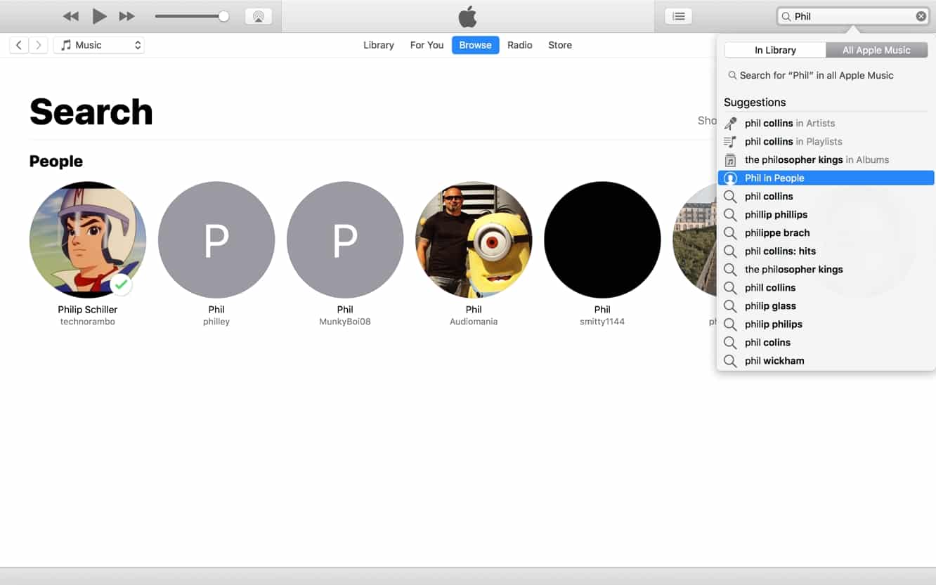This screenshot has height=585, width=936.
Task: Click the verified checkmark on Philip Schiller
Action: pos(122,284)
